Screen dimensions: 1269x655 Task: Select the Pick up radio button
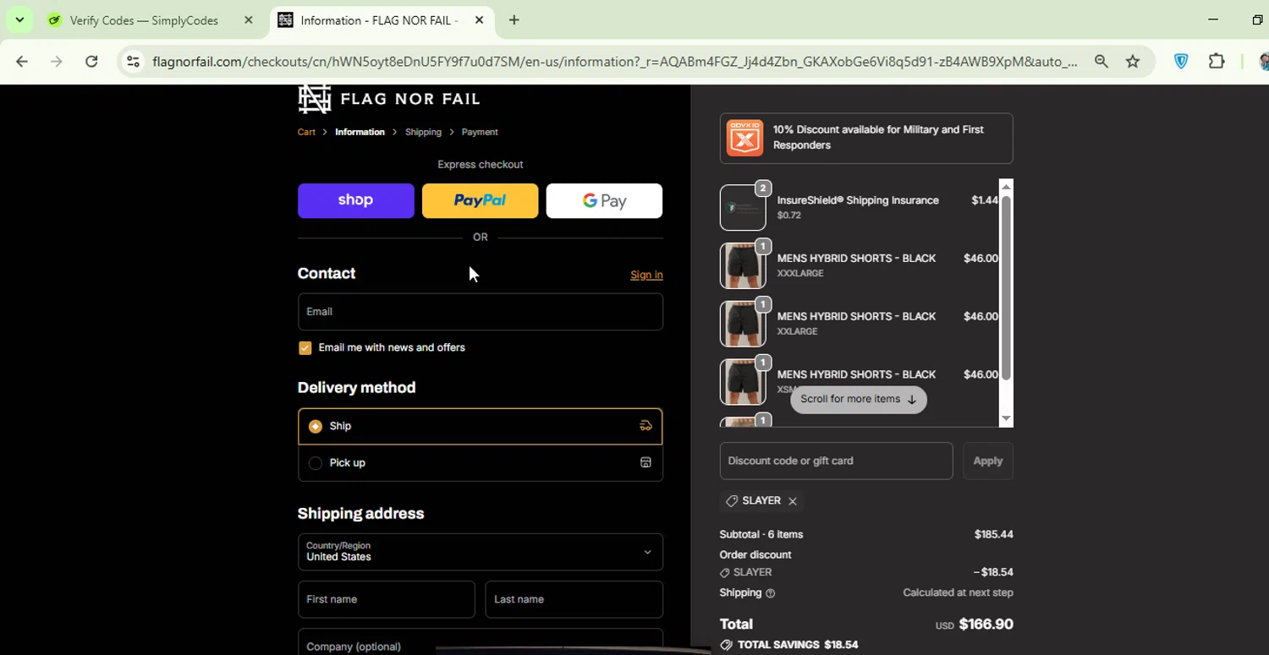point(316,463)
